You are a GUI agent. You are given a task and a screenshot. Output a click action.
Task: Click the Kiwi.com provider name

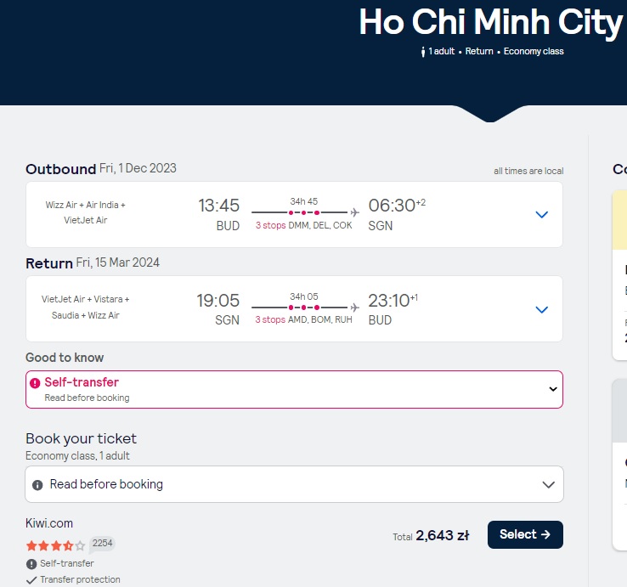point(49,523)
